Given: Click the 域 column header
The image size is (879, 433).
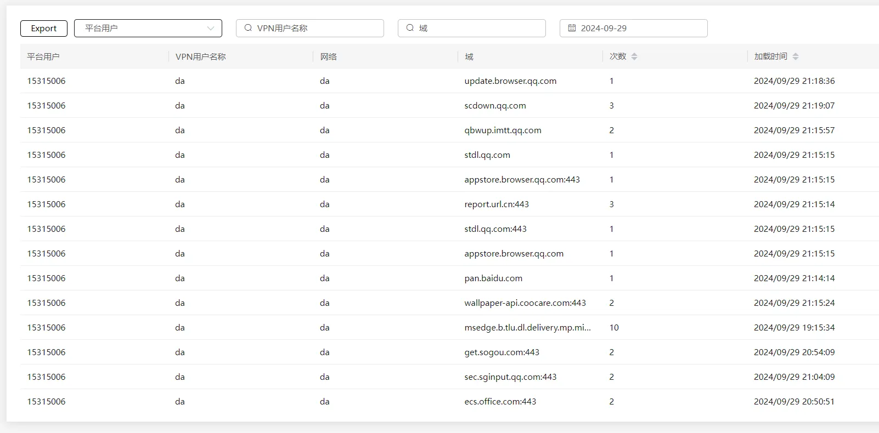Looking at the screenshot, I should click(469, 56).
